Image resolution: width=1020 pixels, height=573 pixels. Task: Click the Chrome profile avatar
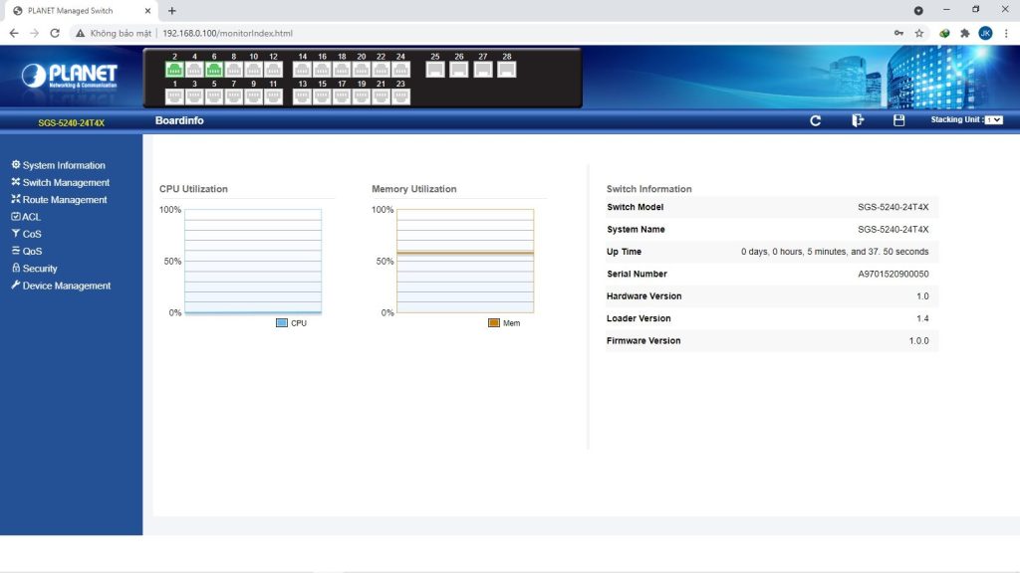(x=985, y=33)
